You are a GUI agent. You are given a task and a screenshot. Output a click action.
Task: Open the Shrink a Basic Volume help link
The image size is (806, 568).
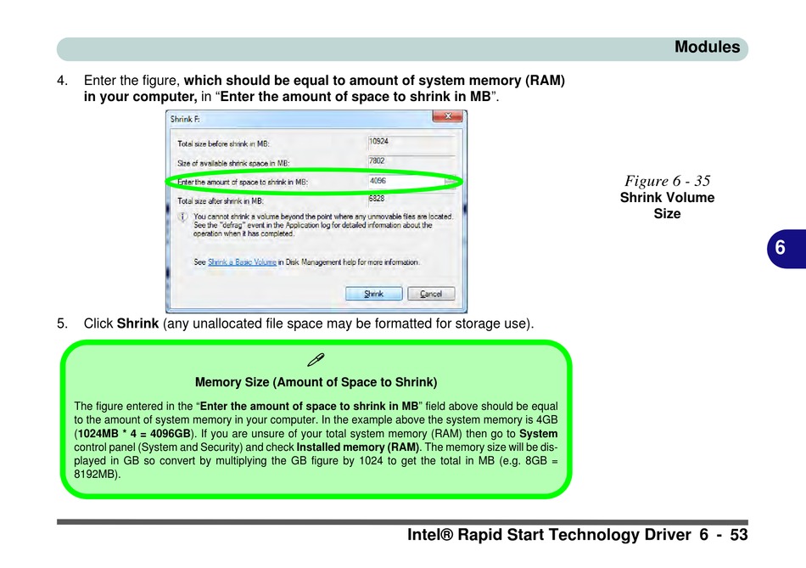[x=242, y=262]
